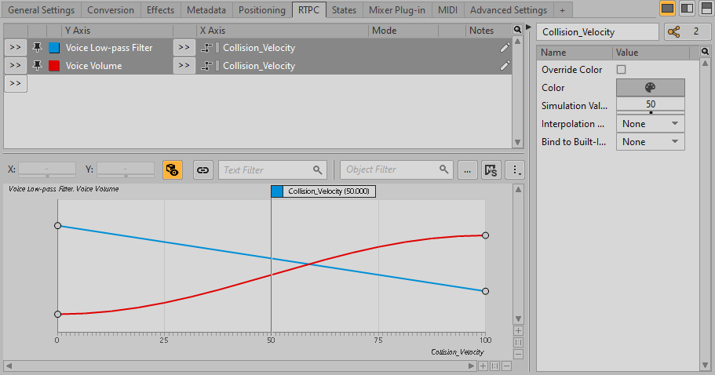The height and width of the screenshot is (375, 715).
Task: Open the Interpolation mode dropdown
Action: point(650,124)
